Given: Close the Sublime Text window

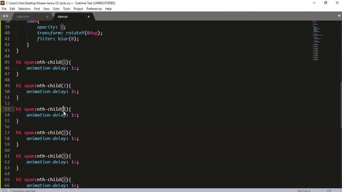Looking at the screenshot, I should pos(337,3).
